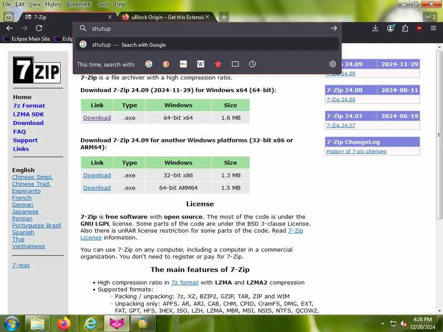Open the Extensions puzzle icon
Image resolution: width=443 pixels, height=332 pixels.
tap(405, 28)
